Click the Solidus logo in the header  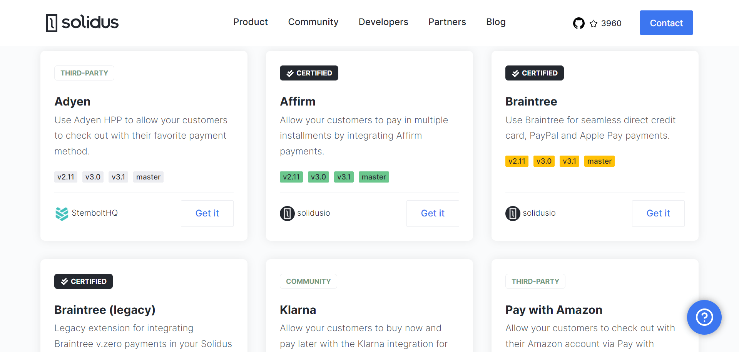82,23
